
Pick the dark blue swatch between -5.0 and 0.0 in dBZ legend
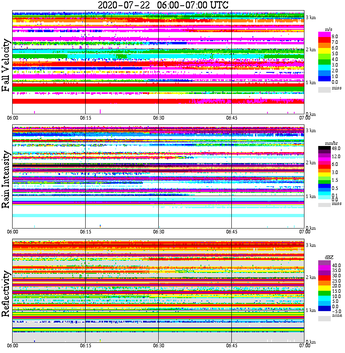pyautogui.click(x=324, y=309)
